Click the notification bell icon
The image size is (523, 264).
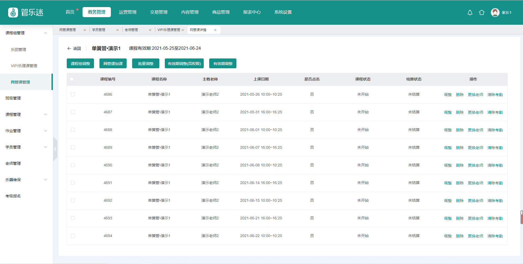(470, 13)
